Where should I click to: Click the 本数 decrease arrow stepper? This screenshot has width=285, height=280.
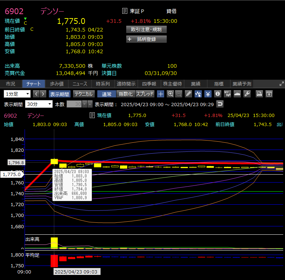tap(84, 104)
